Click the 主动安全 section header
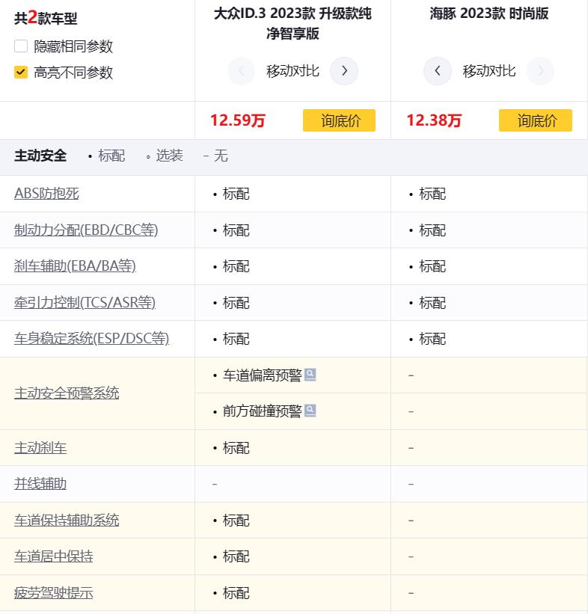The width and height of the screenshot is (588, 614). pos(40,156)
